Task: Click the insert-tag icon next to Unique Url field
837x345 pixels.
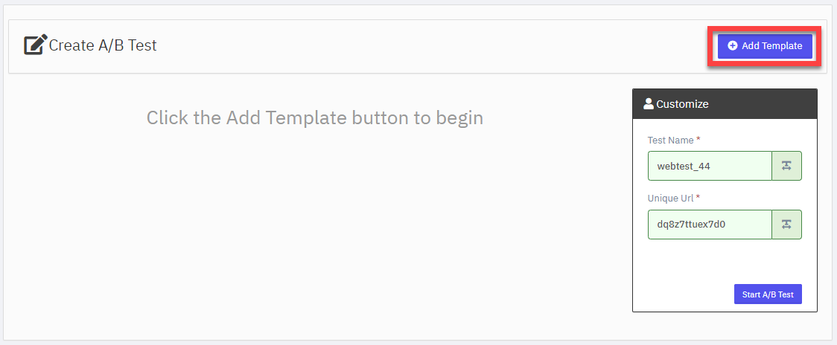Action: [786, 225]
